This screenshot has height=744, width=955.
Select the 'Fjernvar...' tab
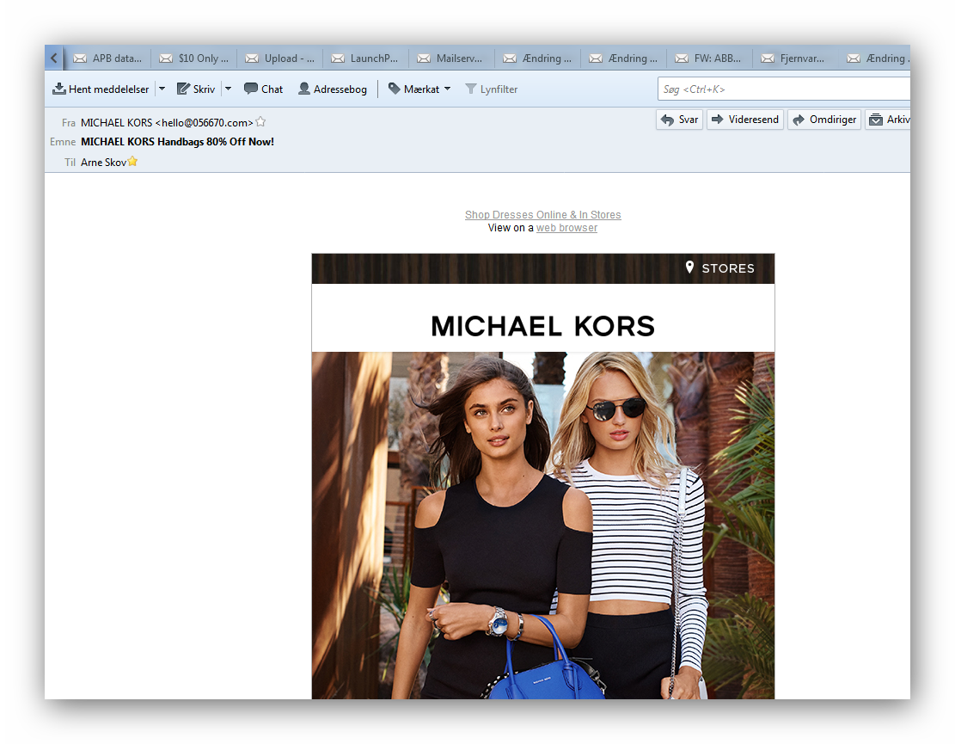point(795,58)
